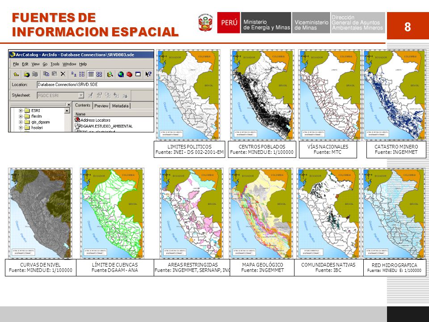Switch to List view icon
Screen dimensions: 429x322
(x=82, y=74)
